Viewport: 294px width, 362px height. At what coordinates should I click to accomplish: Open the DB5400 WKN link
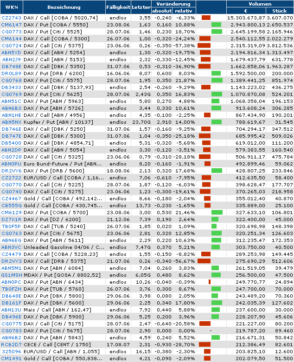pos(11,143)
